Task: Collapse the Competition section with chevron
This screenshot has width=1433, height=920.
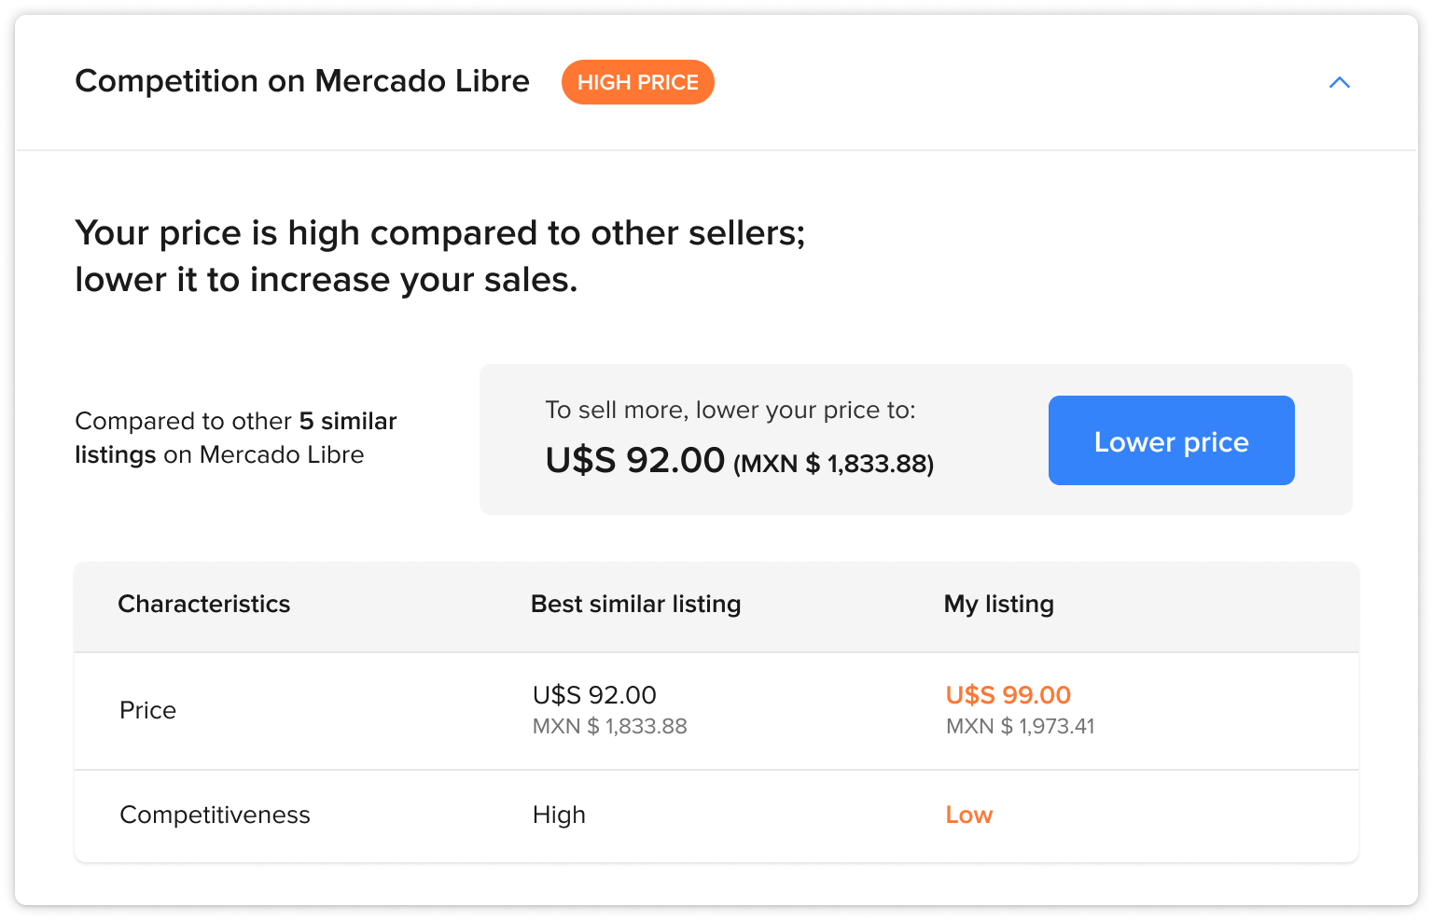Action: pyautogui.click(x=1339, y=82)
